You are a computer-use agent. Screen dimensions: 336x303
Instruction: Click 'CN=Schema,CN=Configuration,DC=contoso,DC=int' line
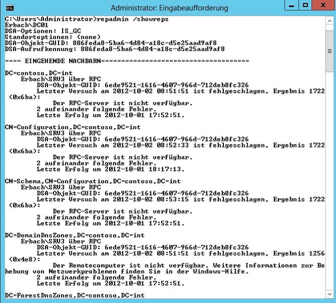coord(92,181)
